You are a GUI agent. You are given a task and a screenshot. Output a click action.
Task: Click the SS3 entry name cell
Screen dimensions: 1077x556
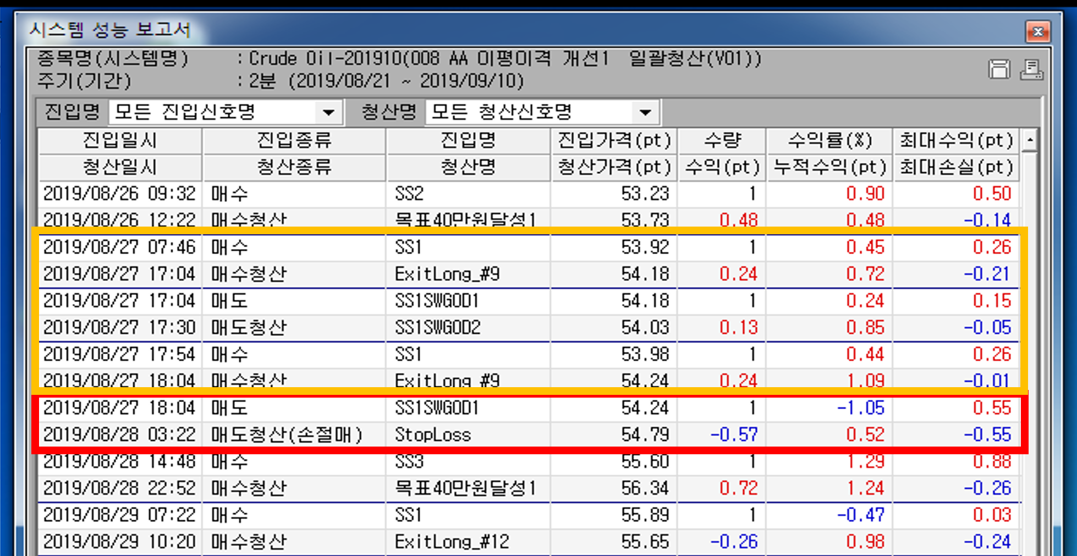pyautogui.click(x=409, y=462)
